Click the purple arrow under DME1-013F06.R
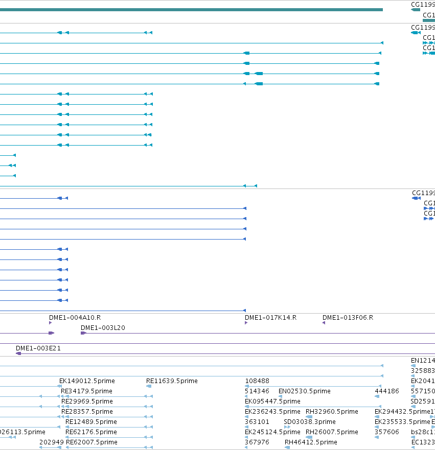 click(x=324, y=323)
